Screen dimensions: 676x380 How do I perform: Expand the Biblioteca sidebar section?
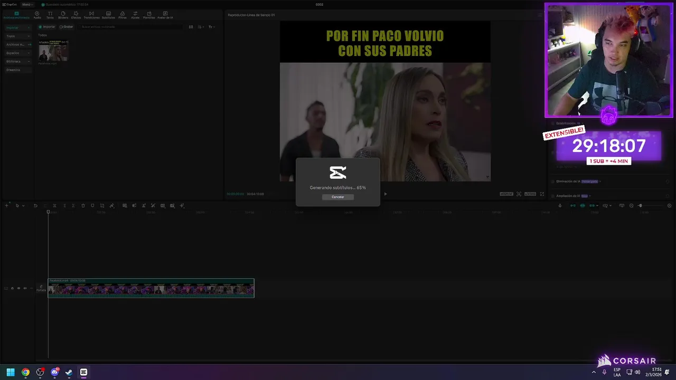pos(18,61)
